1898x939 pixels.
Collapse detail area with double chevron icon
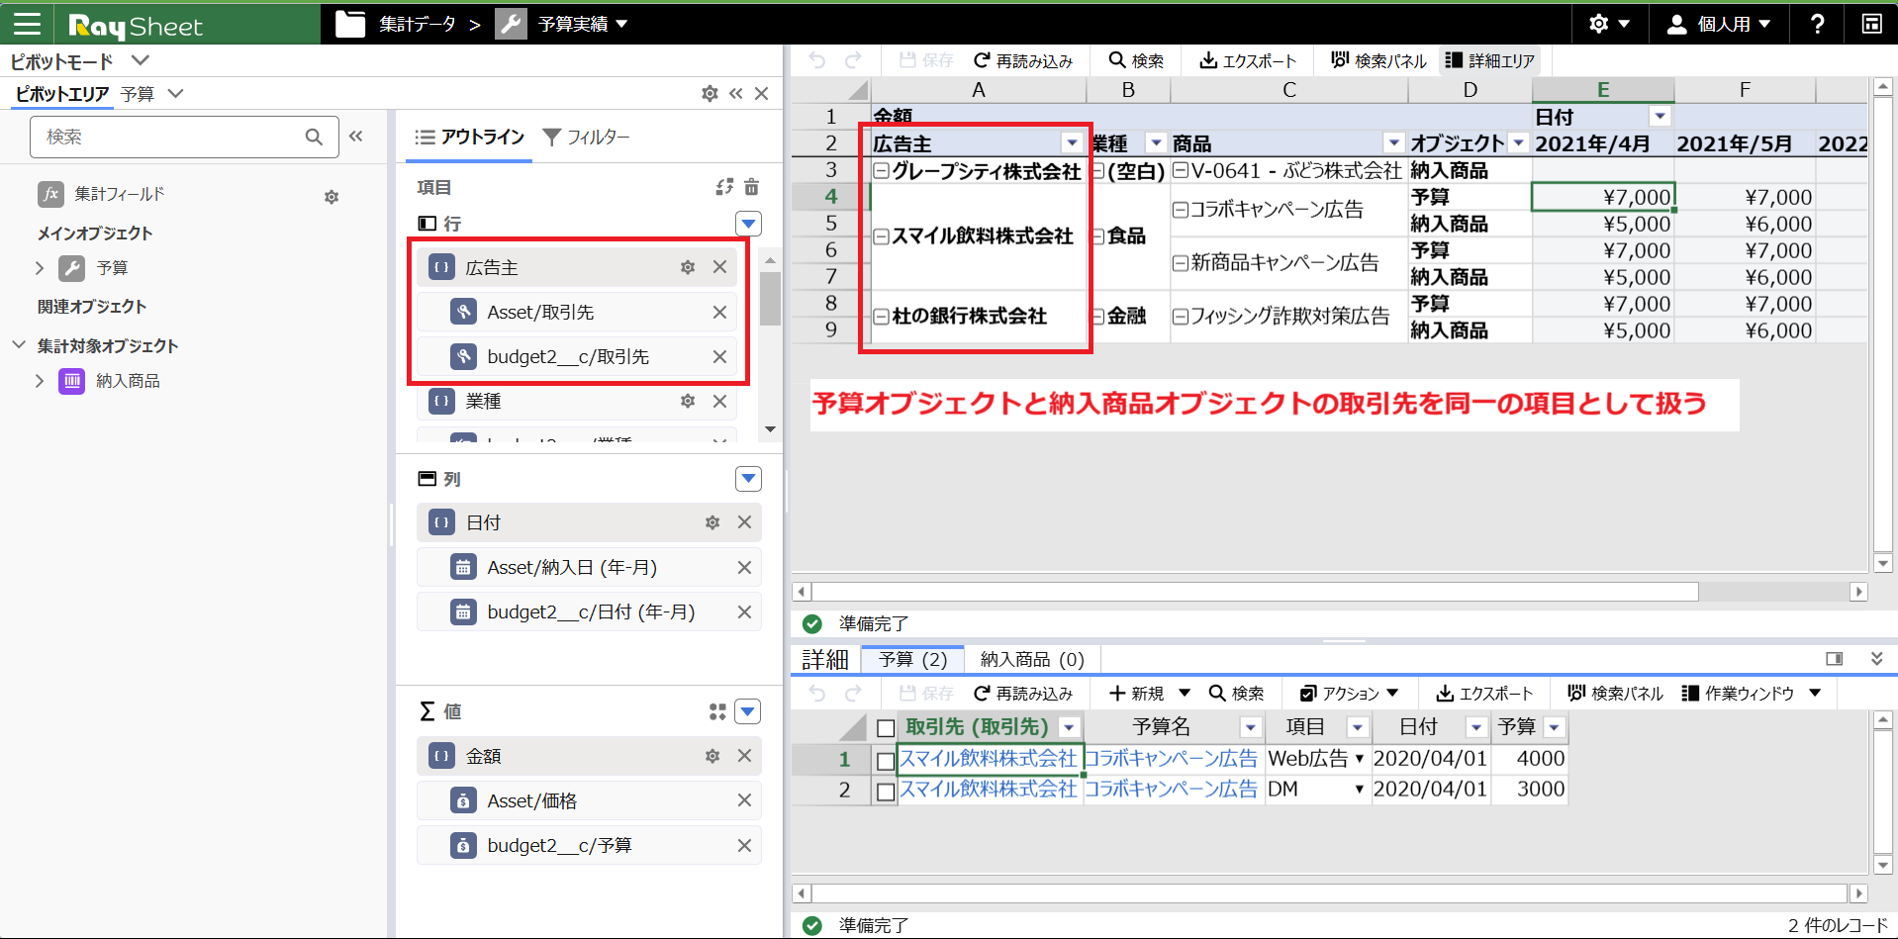pyautogui.click(x=1876, y=659)
